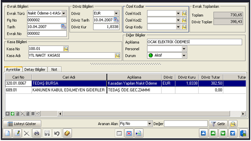Image resolution: width=251 pixels, height=141 pixels.
Task: Expand the Özel Kod2 dropdown arrow
Action: pos(178,20)
